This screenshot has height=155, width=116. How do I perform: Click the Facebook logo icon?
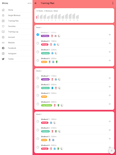pos(3,48)
